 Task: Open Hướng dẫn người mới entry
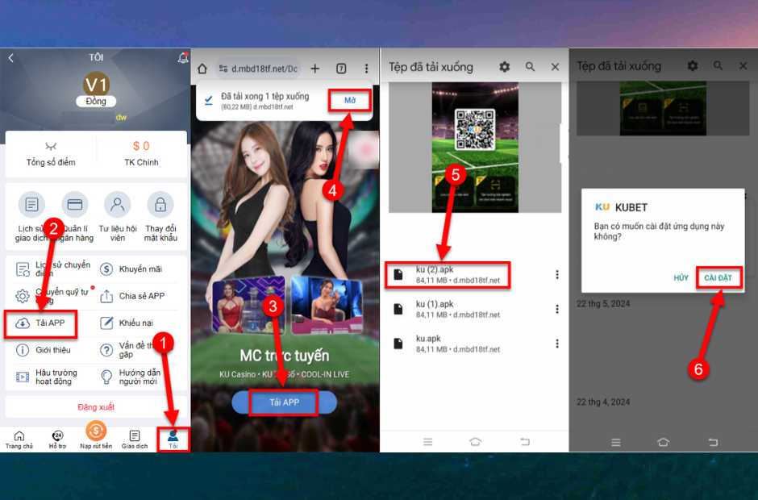[x=131, y=377]
